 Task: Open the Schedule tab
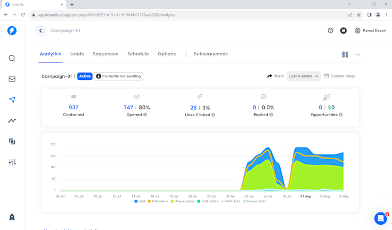tap(138, 54)
